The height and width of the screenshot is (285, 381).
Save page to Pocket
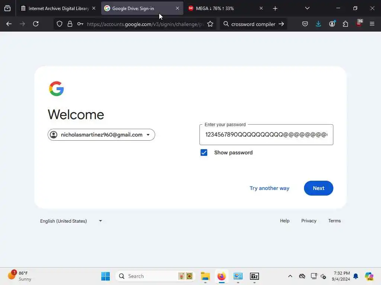305,24
